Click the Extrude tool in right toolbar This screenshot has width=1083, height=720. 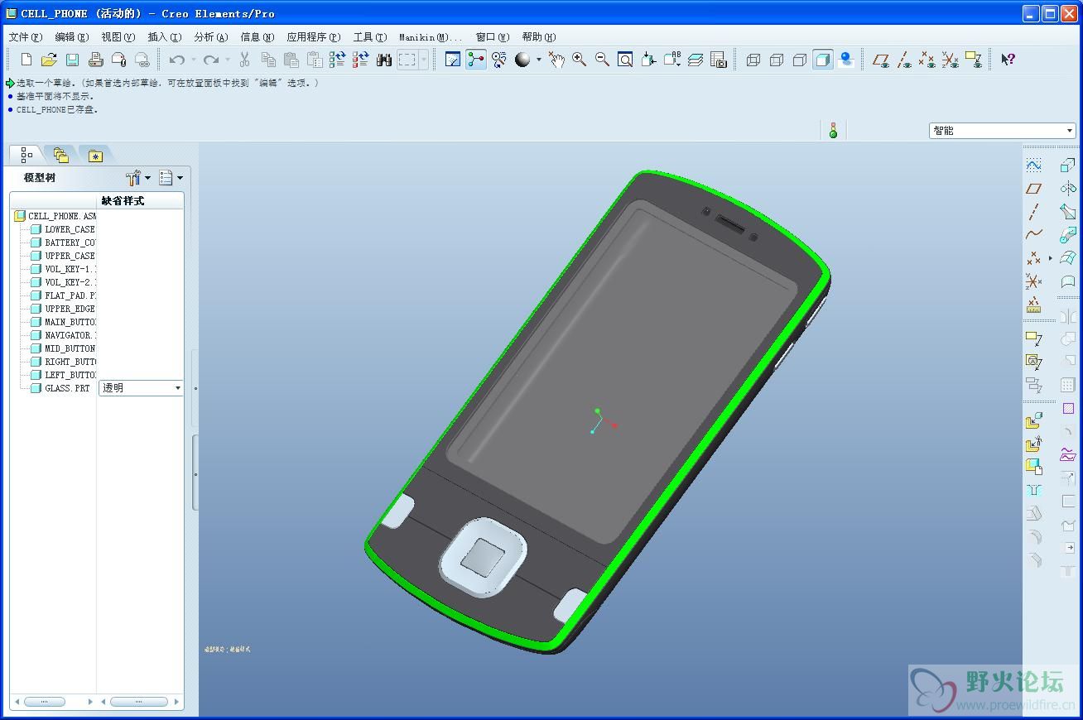(x=1068, y=165)
